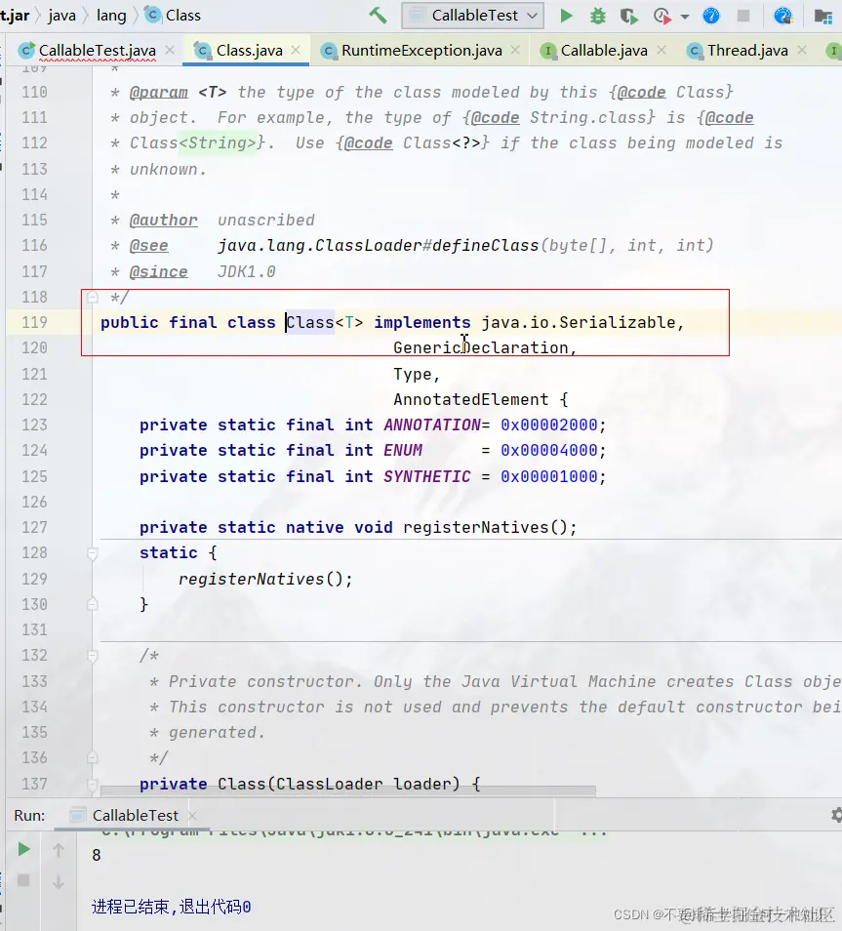Click the 'Class' breadcrumb item
Image resolution: width=842 pixels, height=931 pixels.
pos(174,16)
